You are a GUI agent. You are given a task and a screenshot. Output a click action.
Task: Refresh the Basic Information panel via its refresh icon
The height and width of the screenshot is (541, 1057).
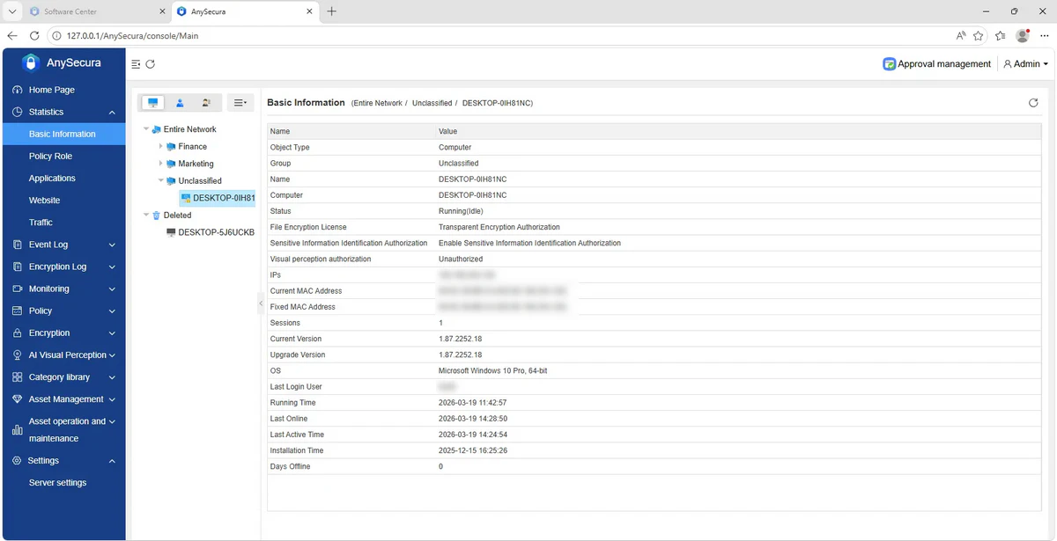pyautogui.click(x=1032, y=102)
